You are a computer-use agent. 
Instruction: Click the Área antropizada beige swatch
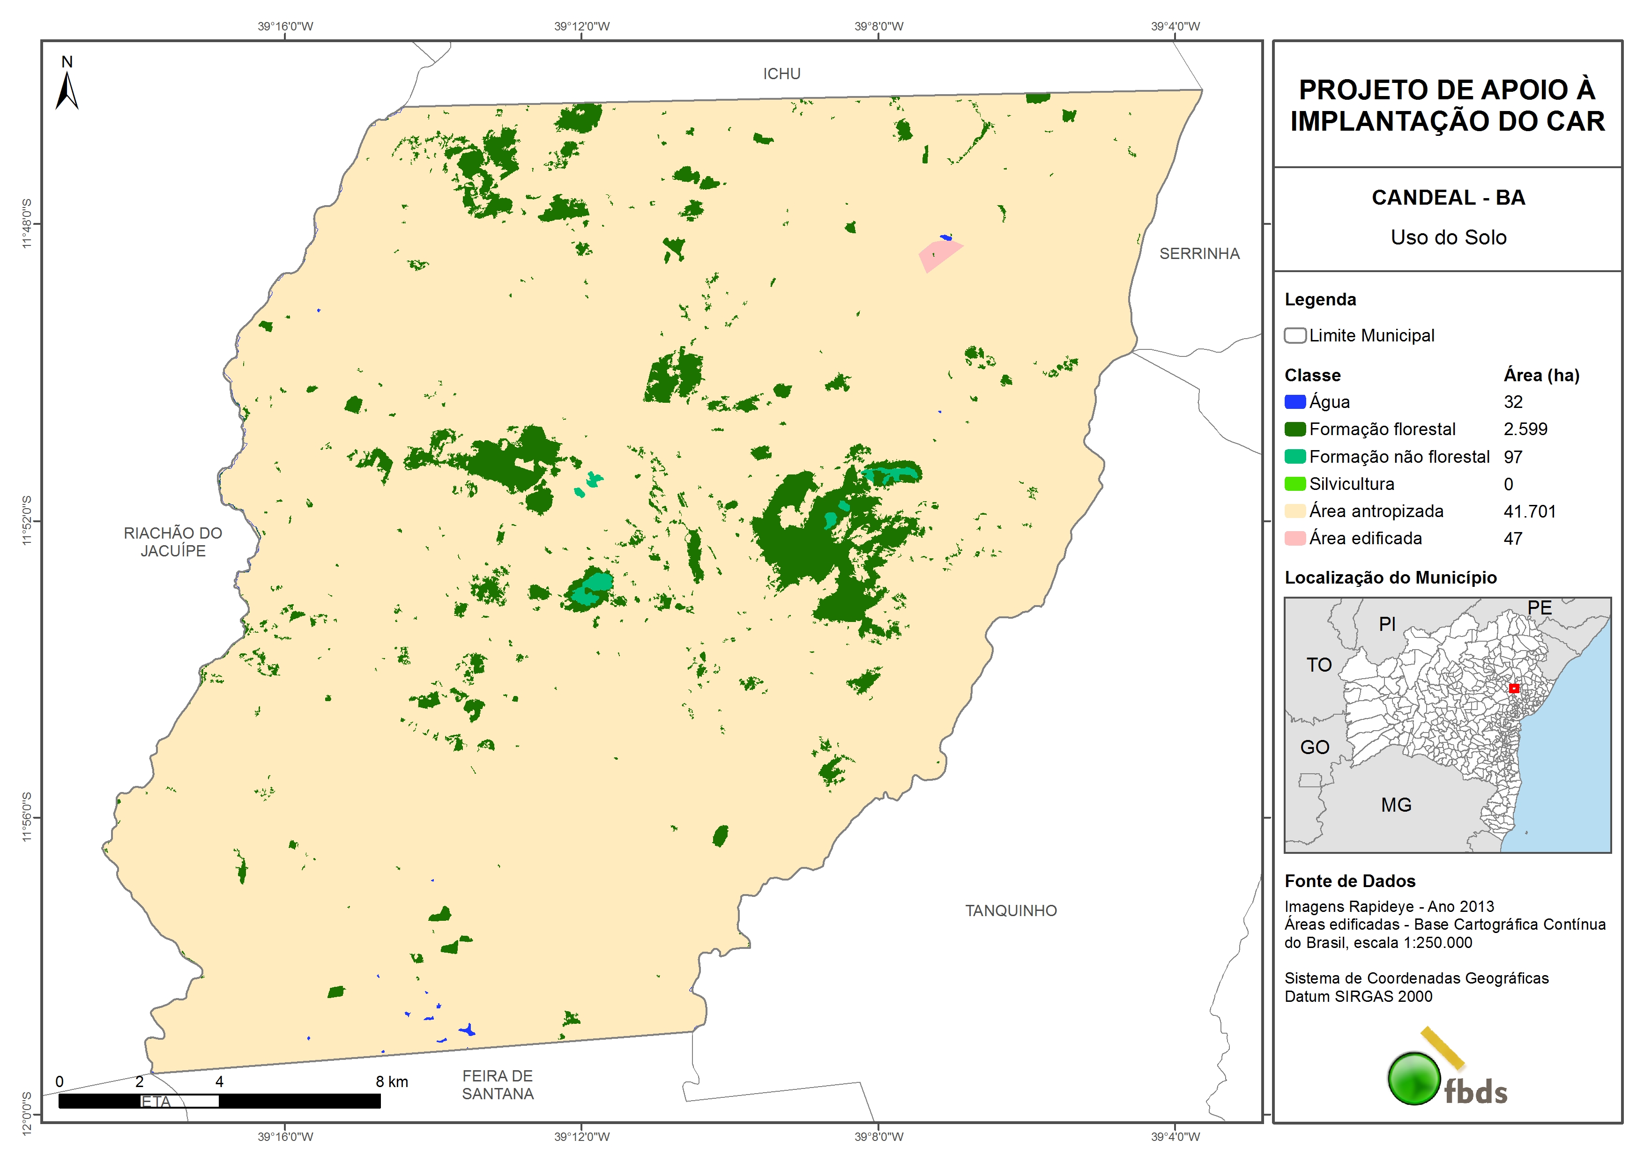(x=1294, y=511)
